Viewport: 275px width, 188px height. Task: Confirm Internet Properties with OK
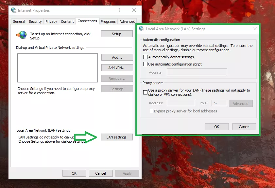[x=74, y=173]
